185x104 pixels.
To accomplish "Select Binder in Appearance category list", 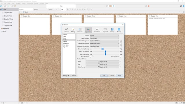I will [x=64, y=38].
